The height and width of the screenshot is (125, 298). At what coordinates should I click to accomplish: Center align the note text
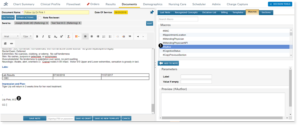pos(91,36)
